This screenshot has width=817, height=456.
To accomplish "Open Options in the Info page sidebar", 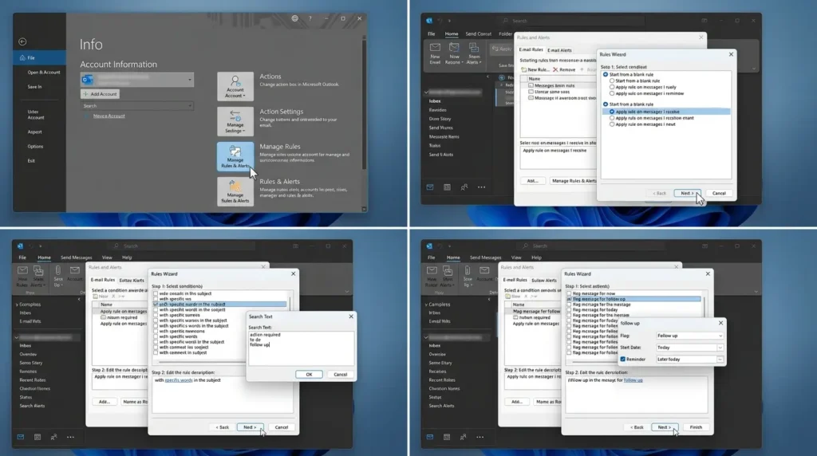I will [35, 146].
